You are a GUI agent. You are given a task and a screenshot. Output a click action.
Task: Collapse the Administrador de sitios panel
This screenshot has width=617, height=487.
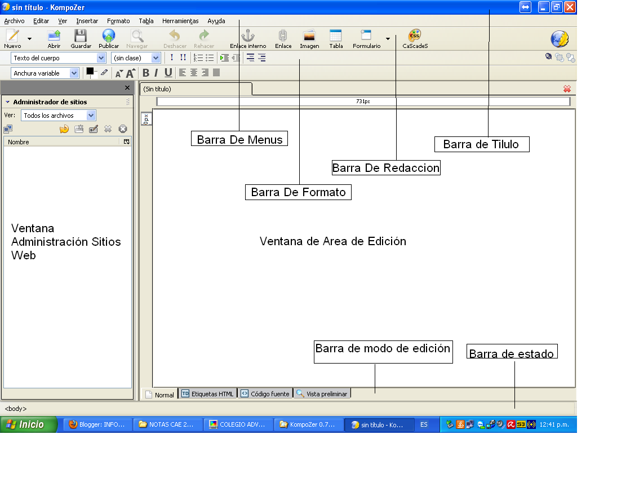click(x=7, y=102)
